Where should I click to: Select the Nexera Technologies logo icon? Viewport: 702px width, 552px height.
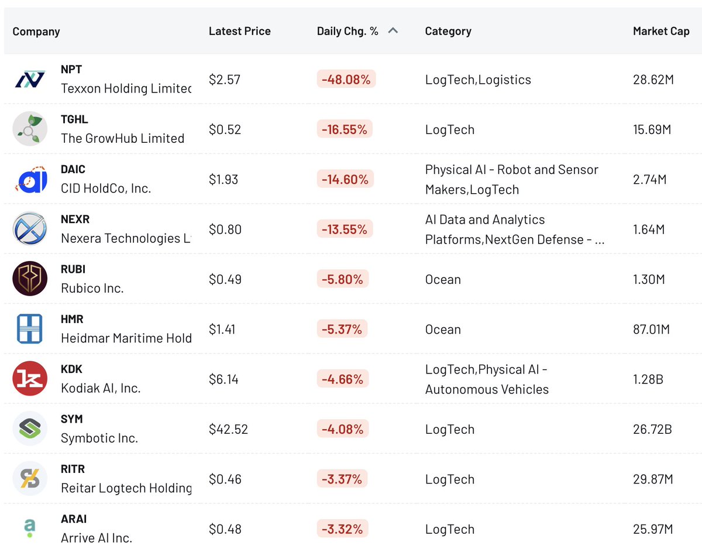click(x=30, y=229)
